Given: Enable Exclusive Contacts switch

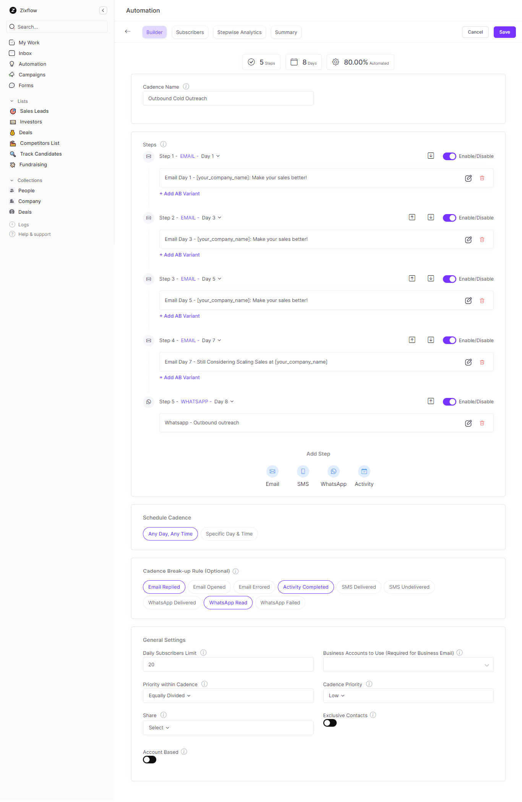Looking at the screenshot, I should tap(330, 723).
